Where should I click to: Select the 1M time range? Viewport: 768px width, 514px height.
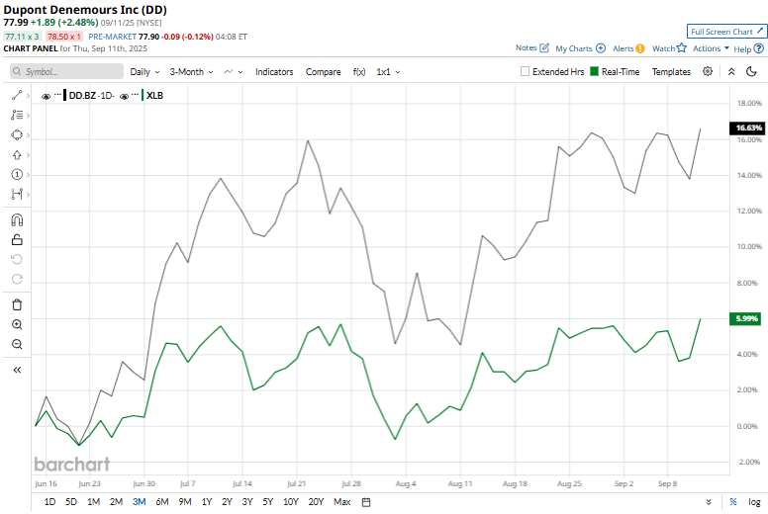94,502
